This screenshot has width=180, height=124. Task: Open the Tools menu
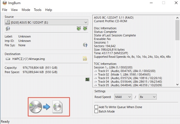click(x=38, y=10)
